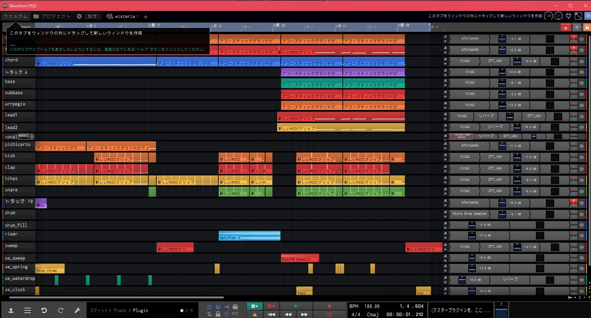Click the red plus add-plugin button
Image resolution: width=591 pixels, height=318 pixels.
tap(566, 28)
